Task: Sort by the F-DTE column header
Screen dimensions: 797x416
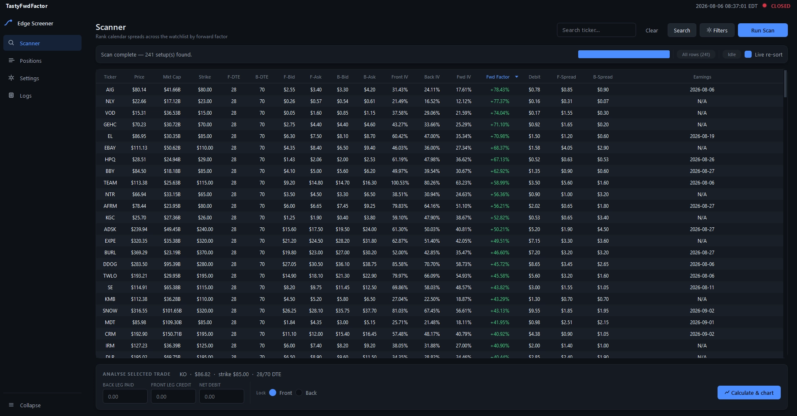Action: [234, 77]
